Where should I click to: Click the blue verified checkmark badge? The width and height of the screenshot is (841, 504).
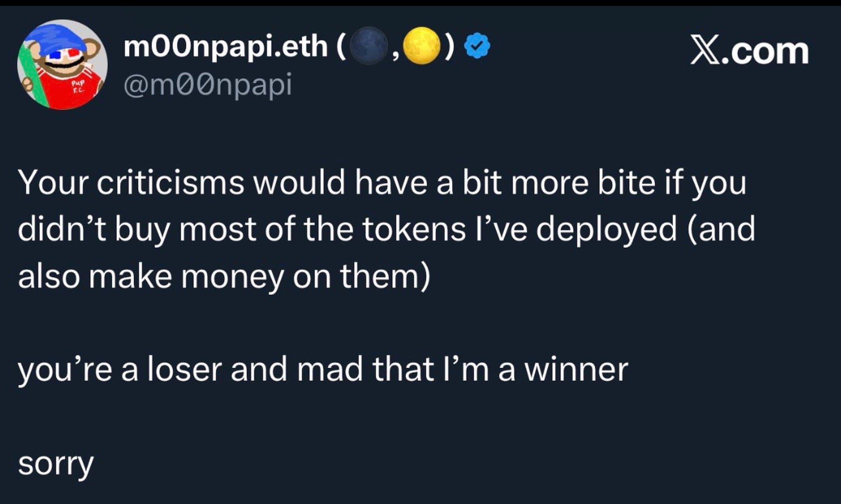(x=477, y=47)
